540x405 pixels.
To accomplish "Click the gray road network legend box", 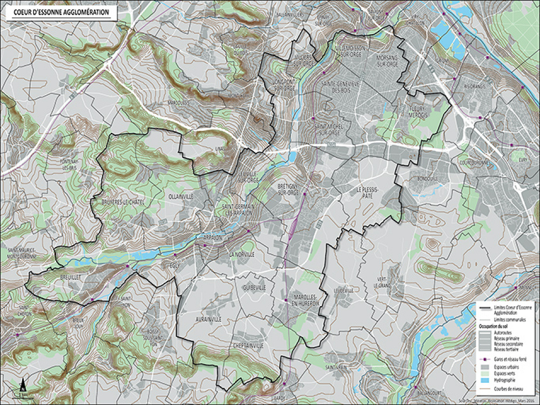I will click(484, 341).
